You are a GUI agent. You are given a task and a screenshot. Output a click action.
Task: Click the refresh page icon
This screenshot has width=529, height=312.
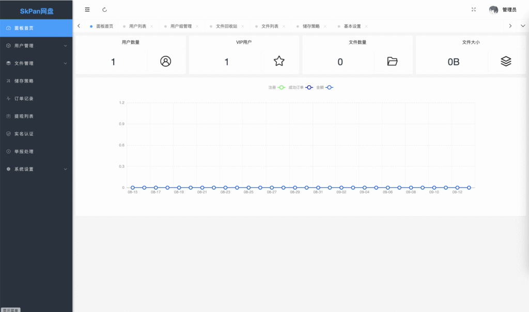(x=104, y=10)
